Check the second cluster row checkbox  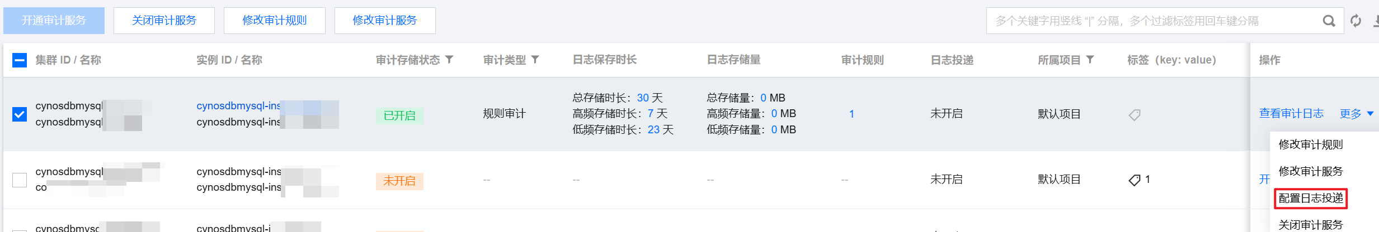[x=20, y=180]
